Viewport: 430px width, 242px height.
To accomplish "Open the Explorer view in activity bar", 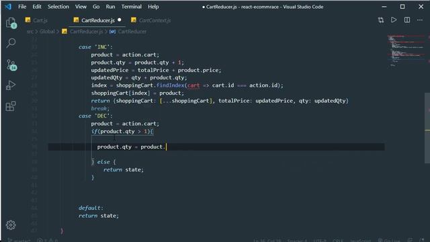I will tap(11, 22).
